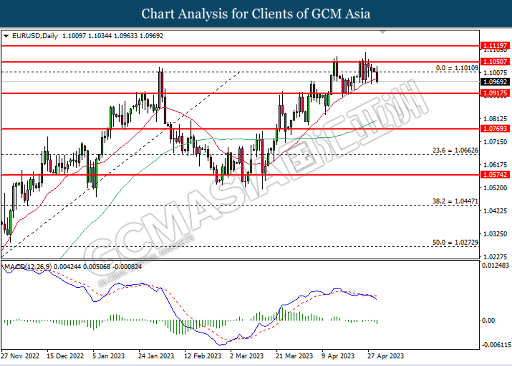Select the 1.09175 red price label
The height and width of the screenshot is (366, 512).
click(x=495, y=93)
